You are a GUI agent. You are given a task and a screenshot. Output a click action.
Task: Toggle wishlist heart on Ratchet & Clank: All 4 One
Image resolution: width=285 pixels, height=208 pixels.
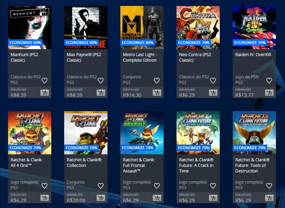pos(45,186)
